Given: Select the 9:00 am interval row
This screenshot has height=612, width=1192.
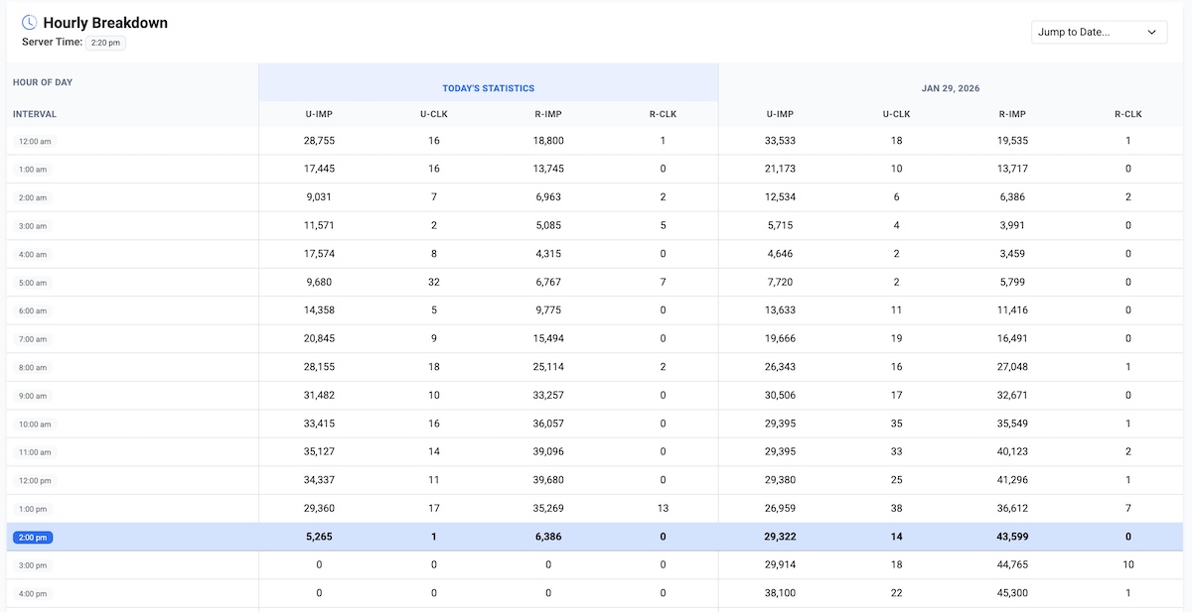Looking at the screenshot, I should pos(33,395).
